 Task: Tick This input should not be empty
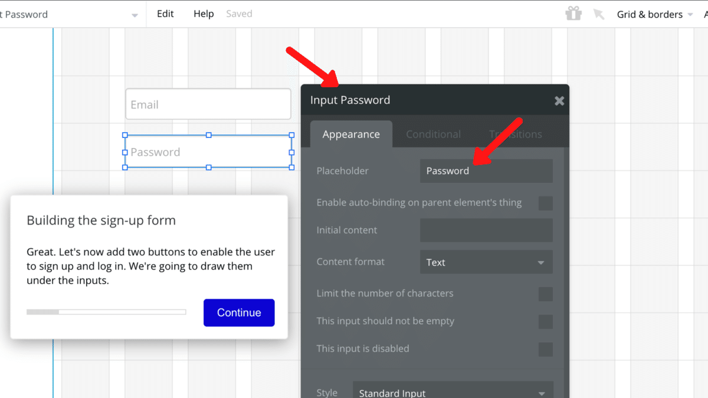click(x=546, y=321)
